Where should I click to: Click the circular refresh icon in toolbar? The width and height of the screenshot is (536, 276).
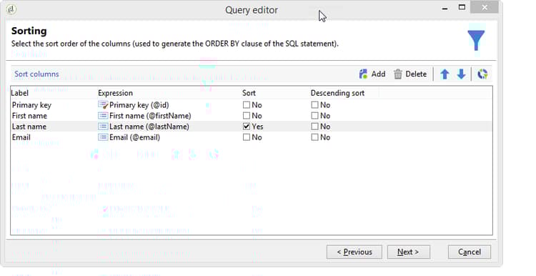(482, 74)
